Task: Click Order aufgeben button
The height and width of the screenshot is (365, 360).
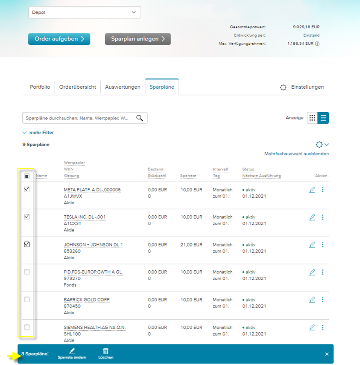Action: (59, 39)
